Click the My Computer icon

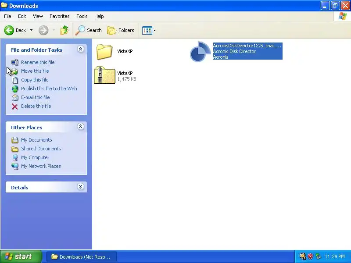(x=15, y=158)
